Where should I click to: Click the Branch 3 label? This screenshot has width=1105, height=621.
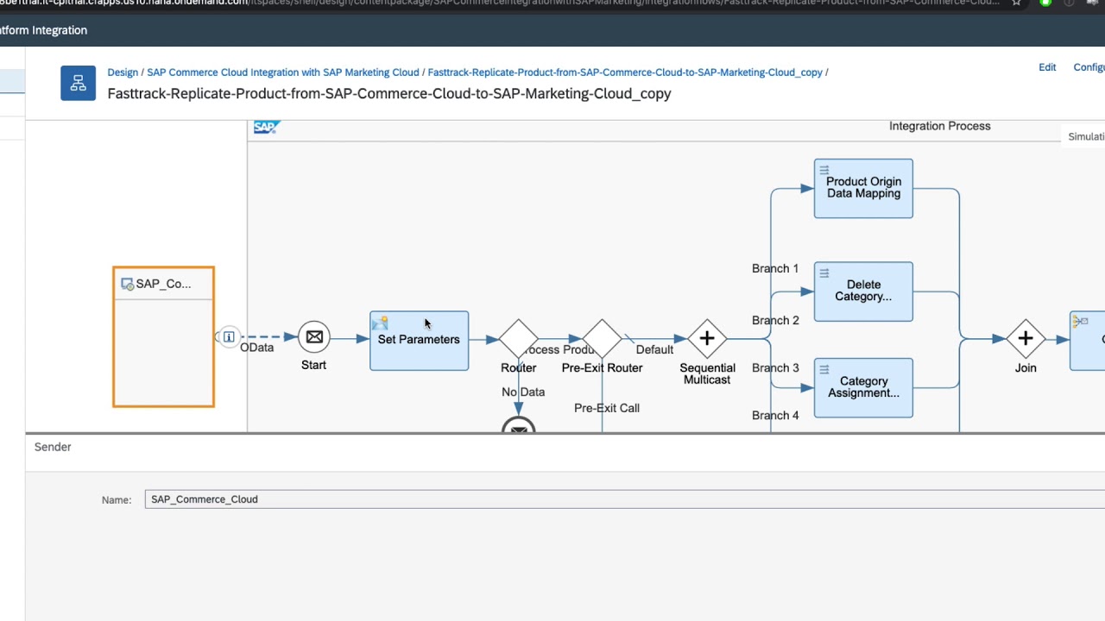[x=775, y=367]
